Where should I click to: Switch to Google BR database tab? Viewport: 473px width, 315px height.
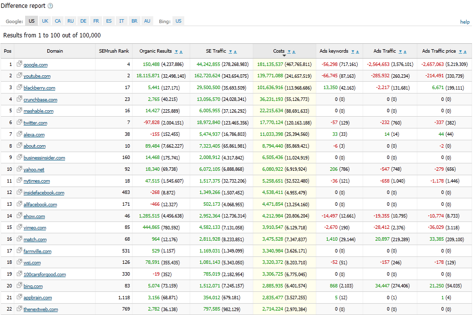134,21
